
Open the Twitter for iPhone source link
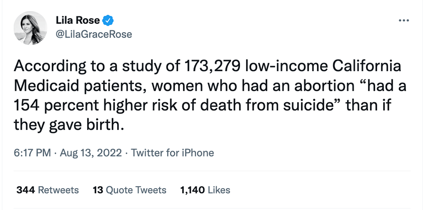[x=172, y=153]
